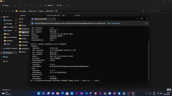
Task: Expand the OneDrive - Personal node
Action: [2, 49]
